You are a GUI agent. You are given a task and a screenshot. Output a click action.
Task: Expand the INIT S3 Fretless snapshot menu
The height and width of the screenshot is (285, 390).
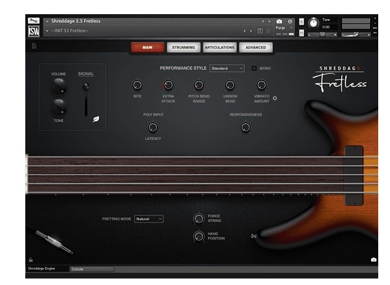[x=47, y=31]
